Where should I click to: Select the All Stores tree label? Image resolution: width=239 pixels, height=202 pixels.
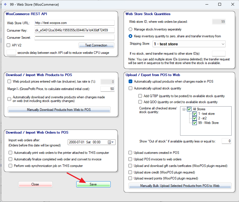[199, 109]
